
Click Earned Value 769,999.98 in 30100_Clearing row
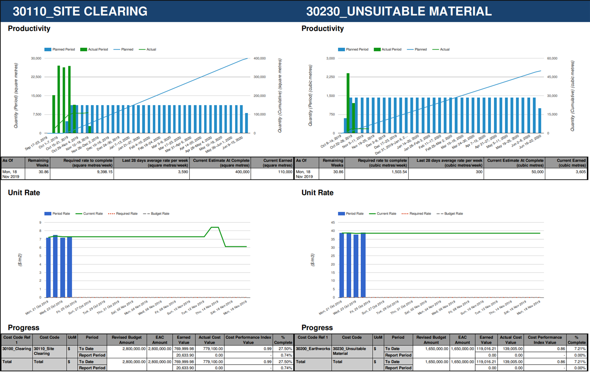(x=184, y=349)
